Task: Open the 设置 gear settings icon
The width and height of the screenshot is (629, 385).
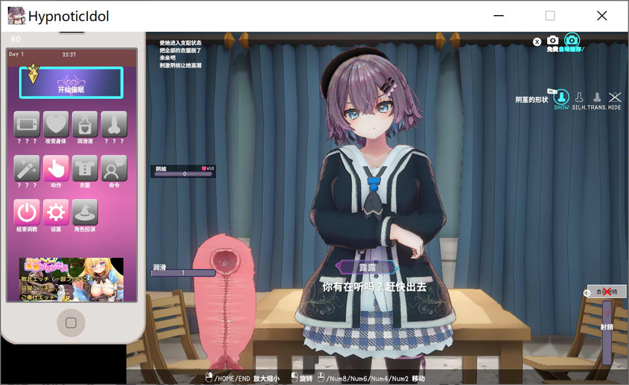Action: tap(56, 212)
